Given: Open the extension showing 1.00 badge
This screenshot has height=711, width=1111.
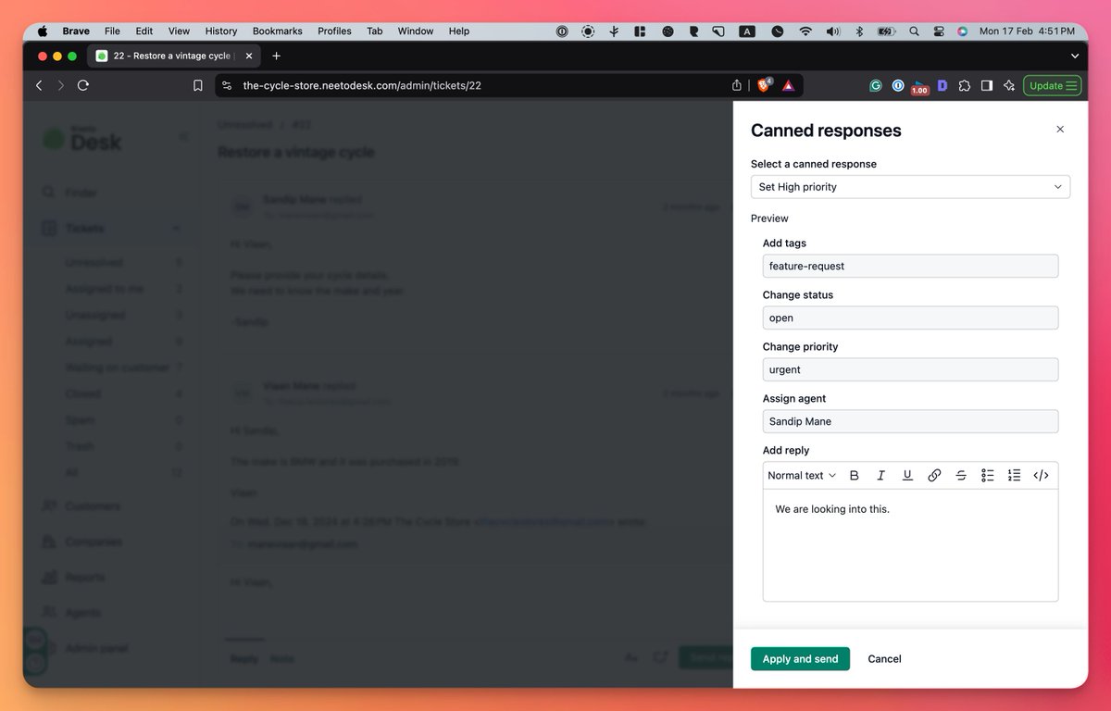Looking at the screenshot, I should coord(919,86).
